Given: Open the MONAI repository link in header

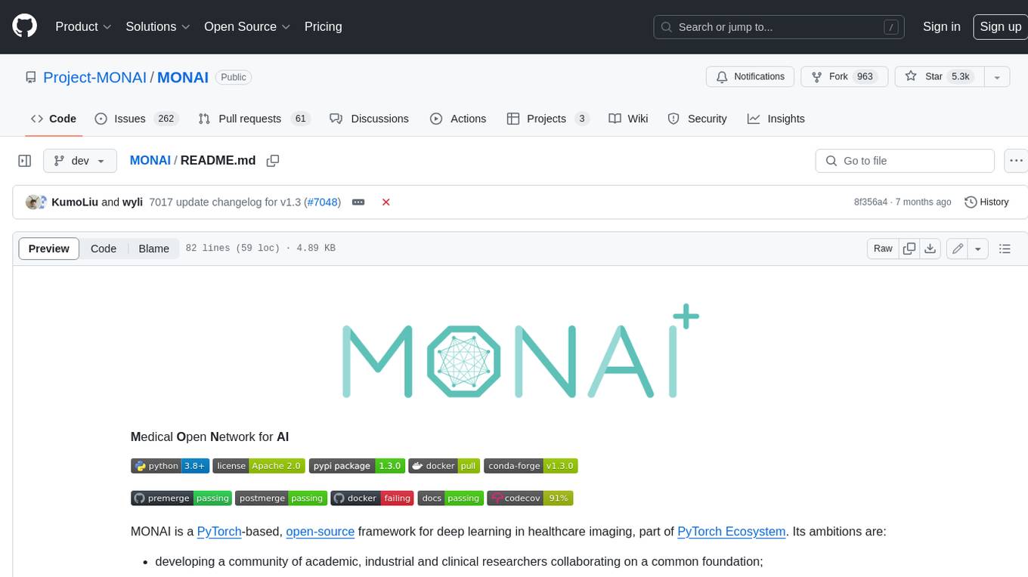Looking at the screenshot, I should [183, 77].
